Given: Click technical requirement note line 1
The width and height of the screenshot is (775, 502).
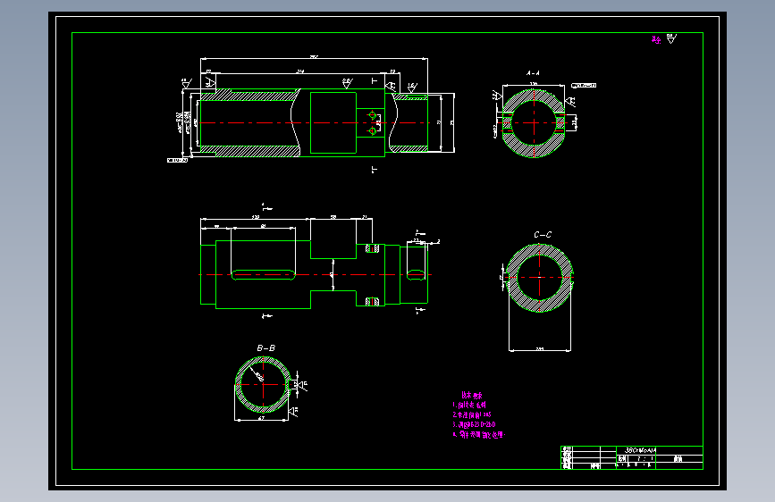Looking at the screenshot, I should tap(469, 406).
